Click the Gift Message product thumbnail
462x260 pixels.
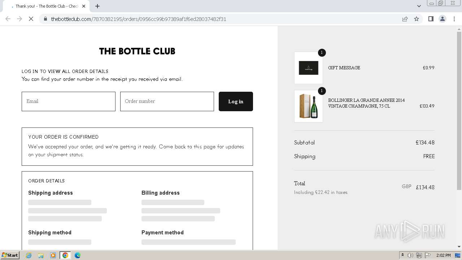pos(309,68)
